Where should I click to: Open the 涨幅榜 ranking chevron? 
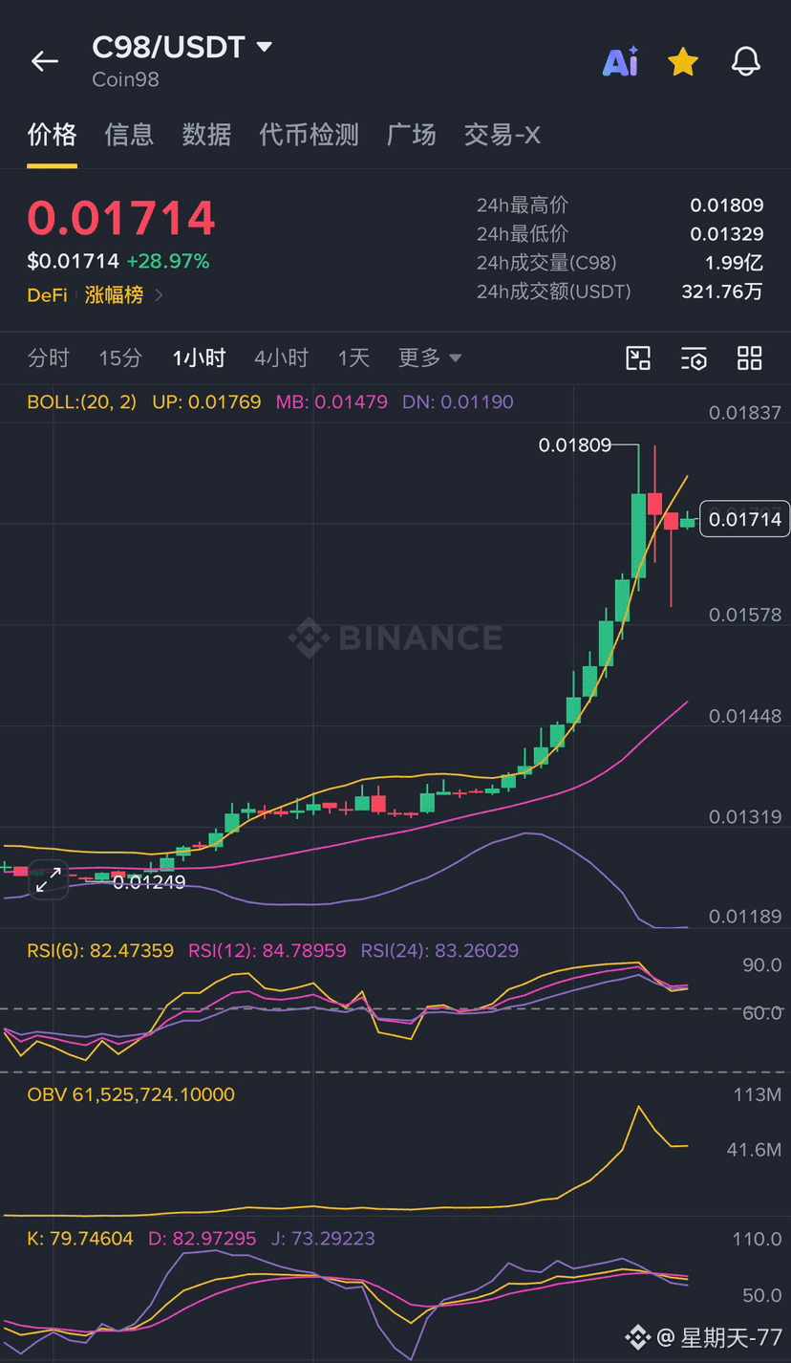click(159, 295)
